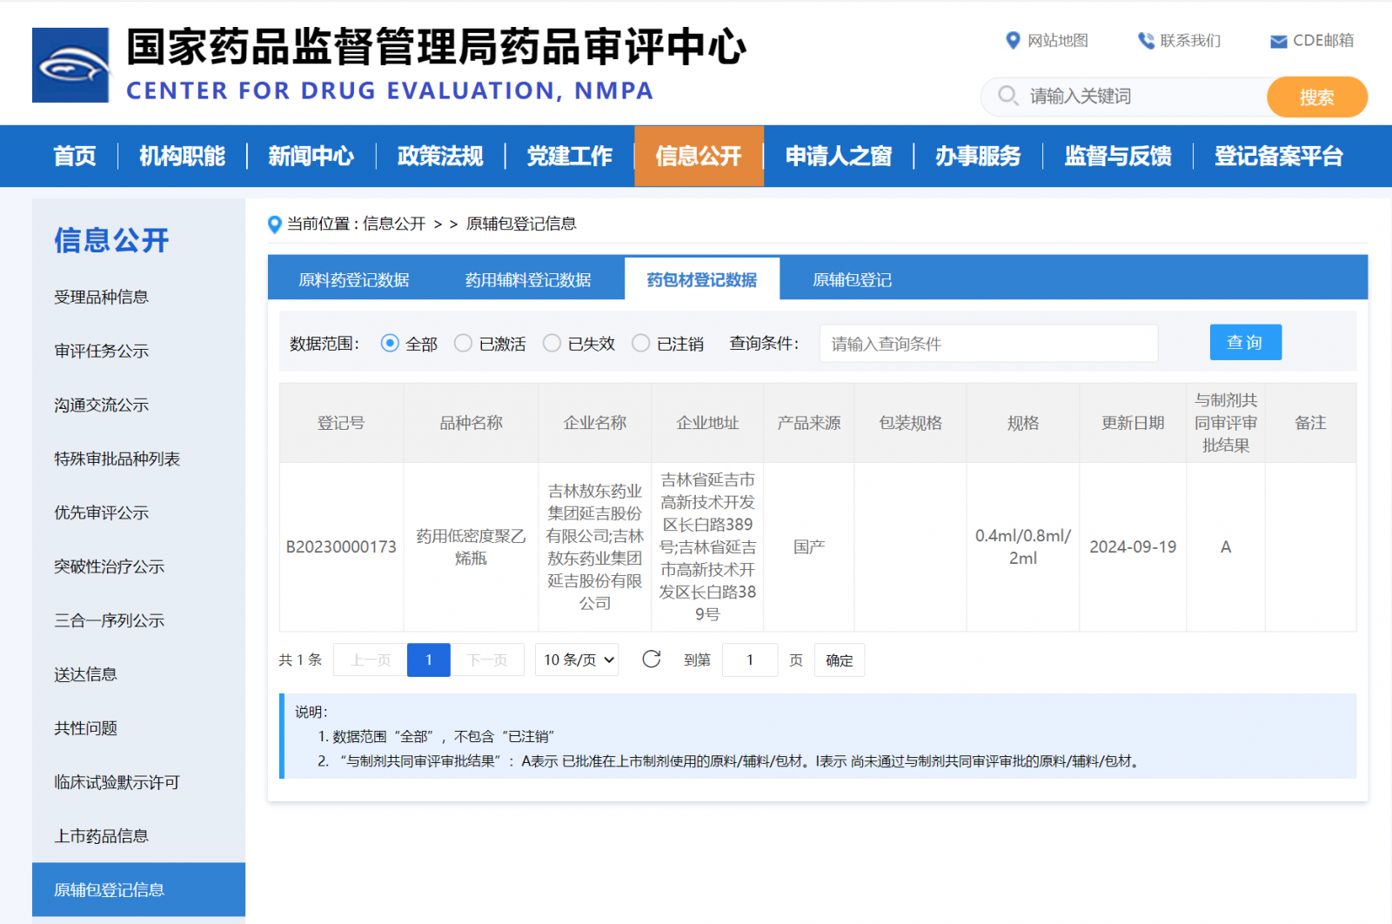
Task: Switch to 原料药登记数据 tab
Action: click(x=354, y=279)
